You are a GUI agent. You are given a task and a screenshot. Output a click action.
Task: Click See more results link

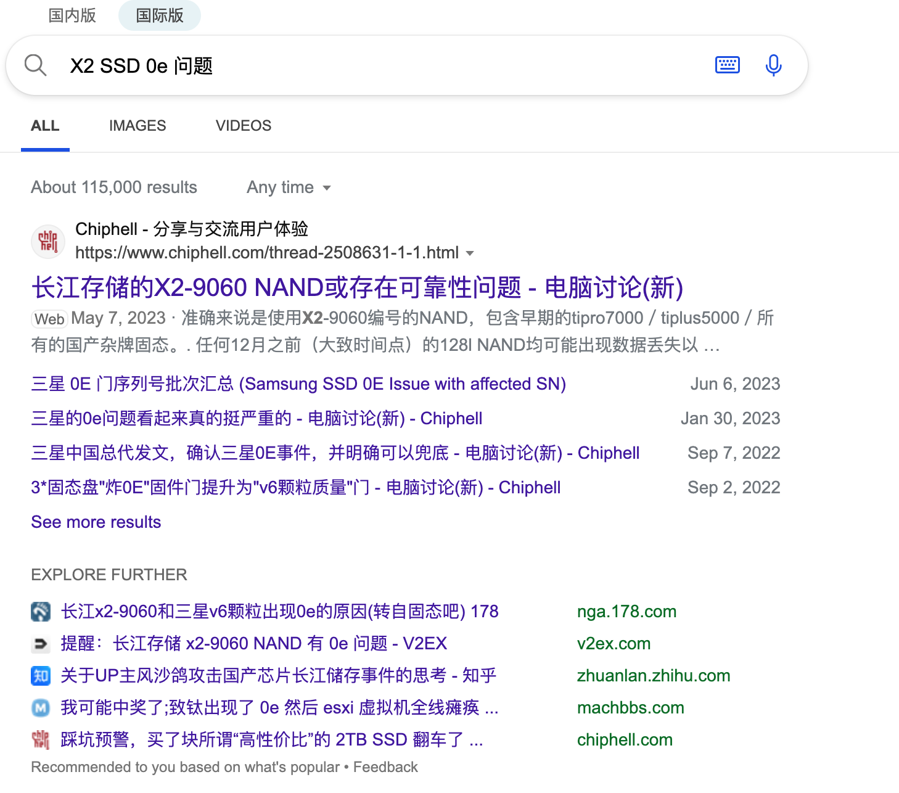(96, 522)
